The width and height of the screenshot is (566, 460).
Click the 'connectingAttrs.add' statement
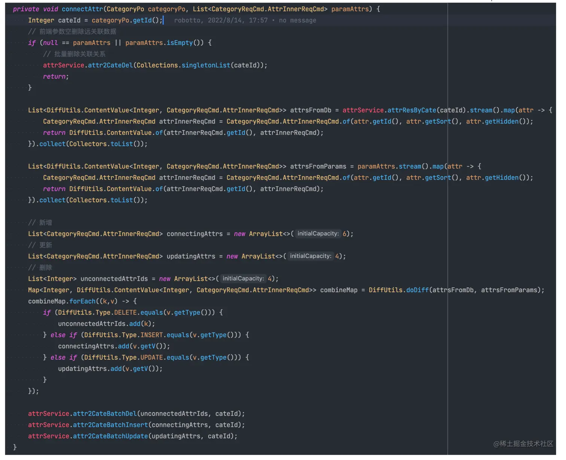(114, 346)
